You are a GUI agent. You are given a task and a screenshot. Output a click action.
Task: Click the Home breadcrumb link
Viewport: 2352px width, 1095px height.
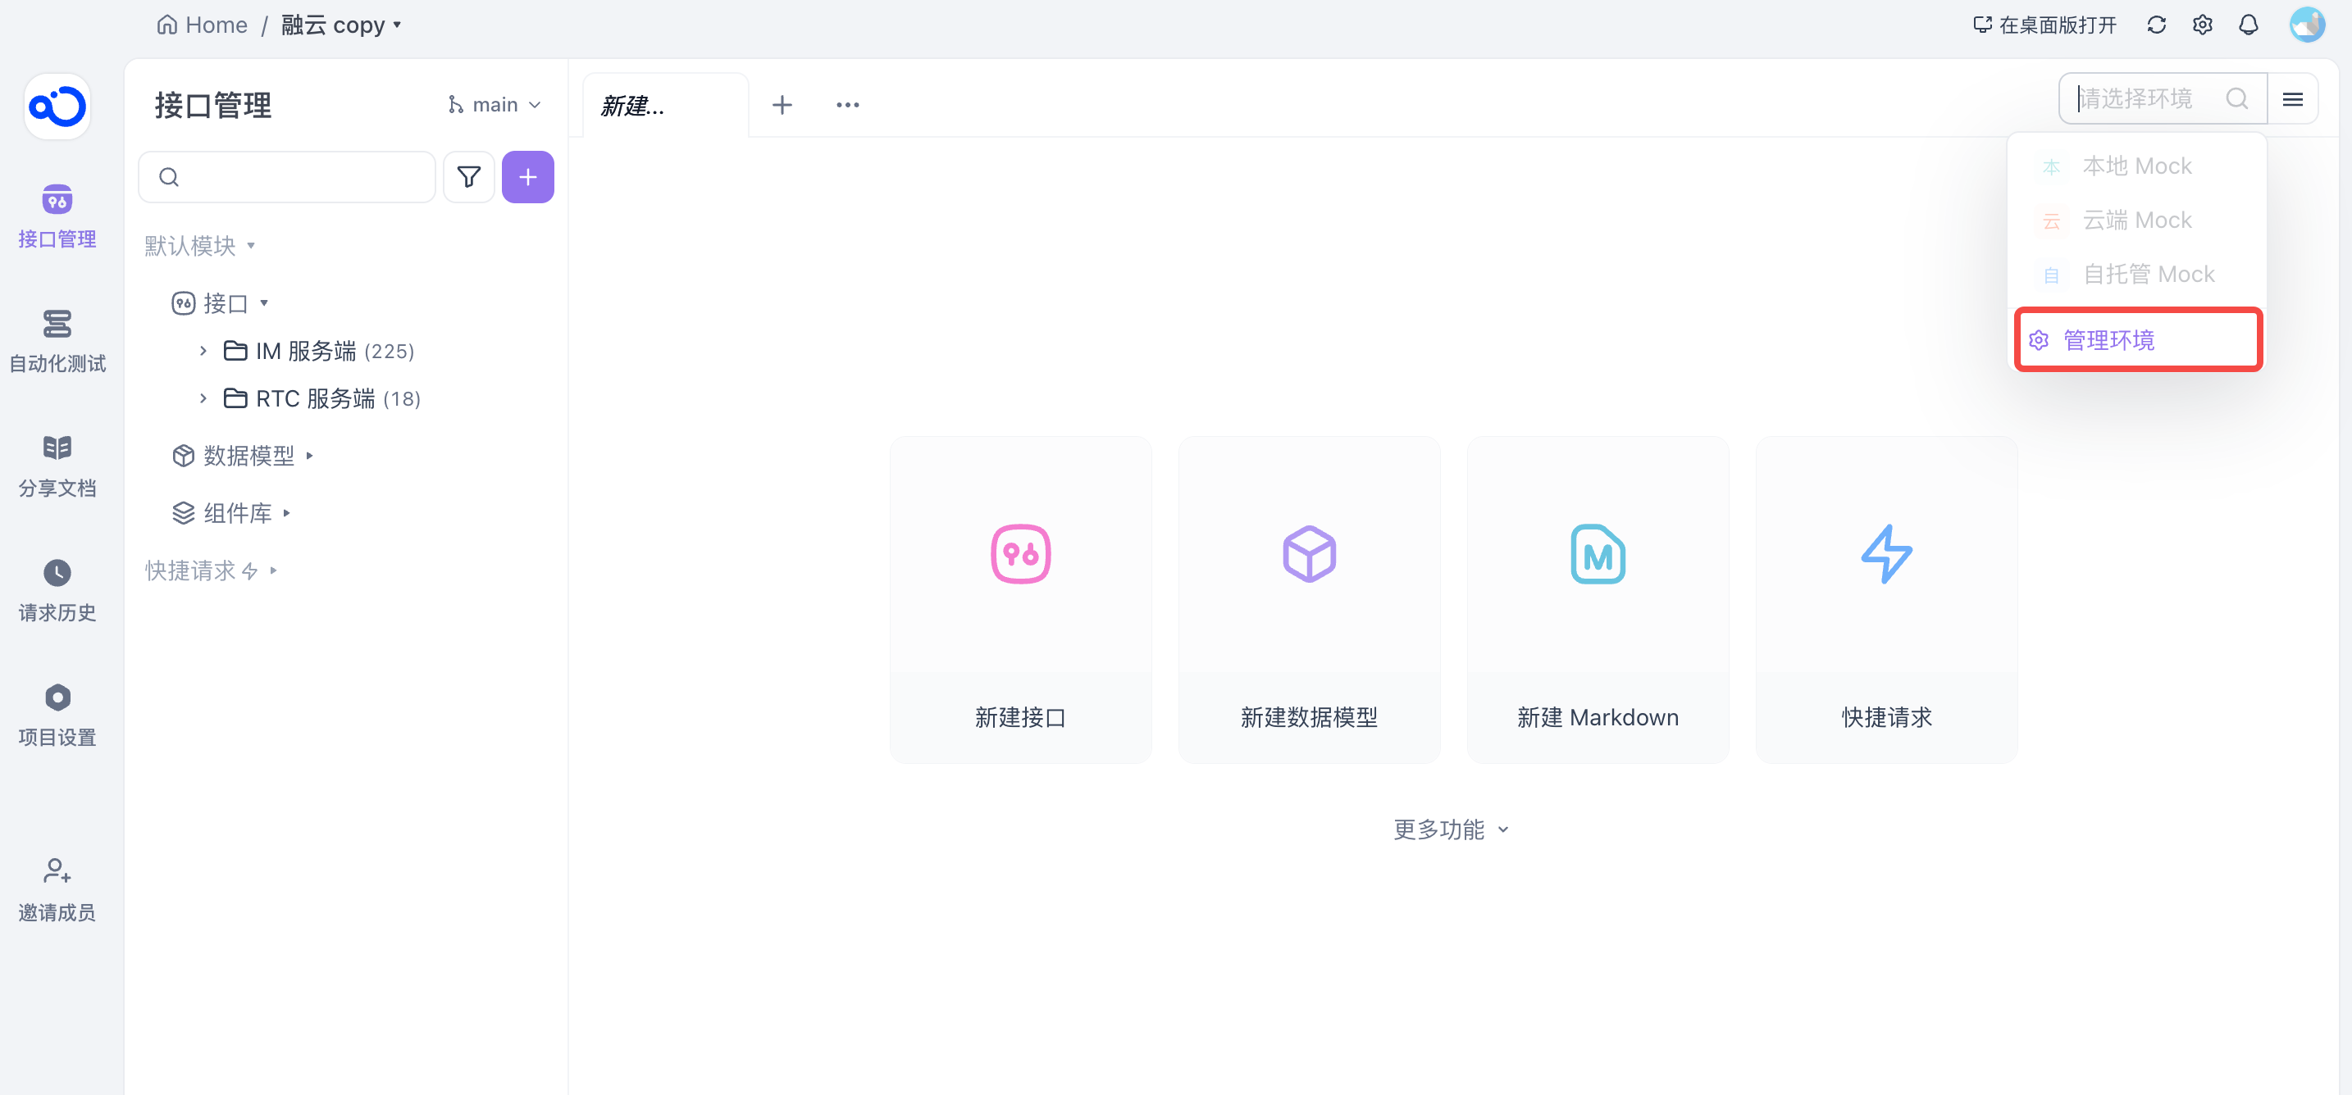203,25
